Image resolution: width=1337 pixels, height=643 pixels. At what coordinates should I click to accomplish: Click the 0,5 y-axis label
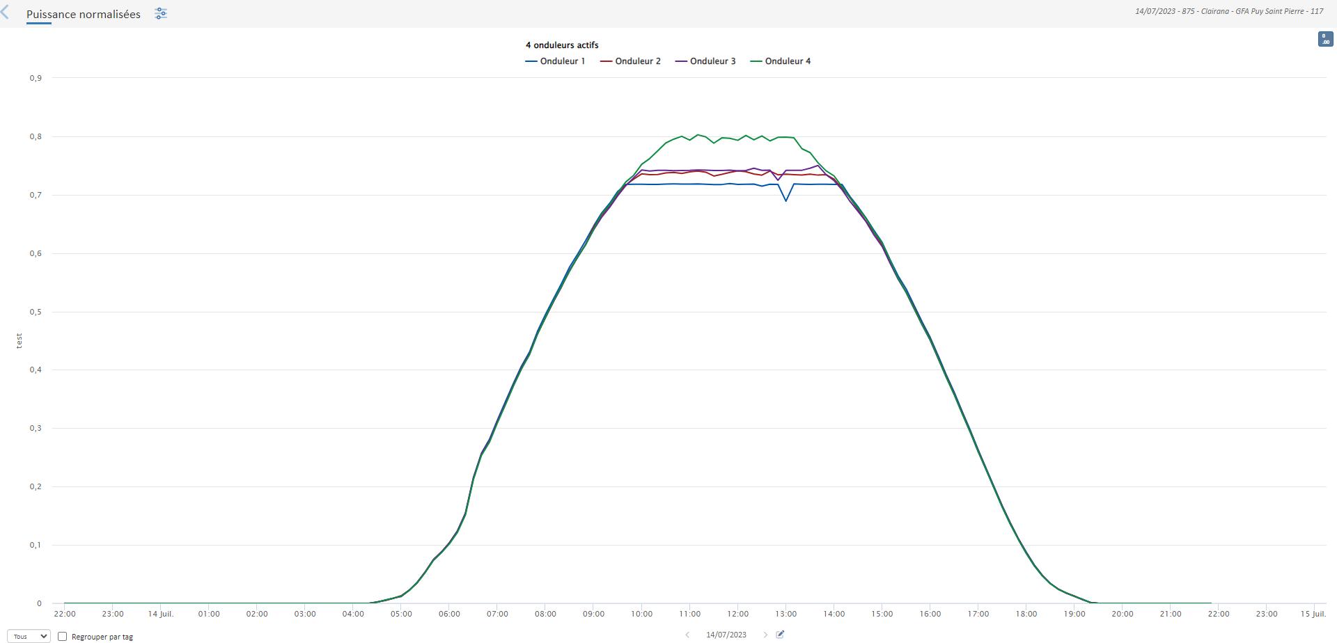(x=36, y=312)
